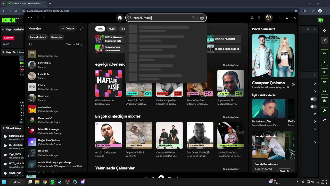The height and width of the screenshot is (186, 330).
Task: Click Windows taskbar Ara search box
Action: coord(17,182)
